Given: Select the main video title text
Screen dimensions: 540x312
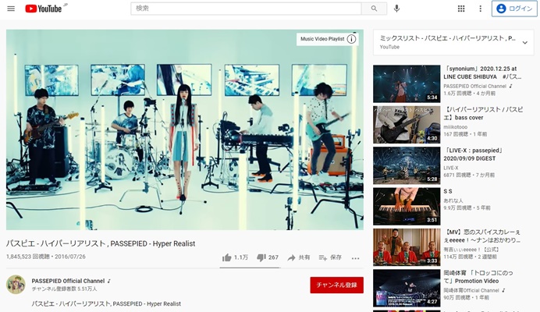Looking at the screenshot, I should tap(101, 243).
